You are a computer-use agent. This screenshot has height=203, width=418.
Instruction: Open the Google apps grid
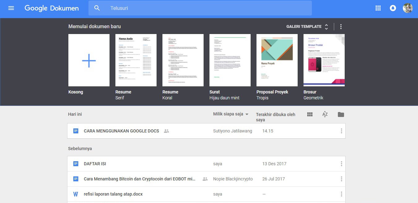(378, 8)
